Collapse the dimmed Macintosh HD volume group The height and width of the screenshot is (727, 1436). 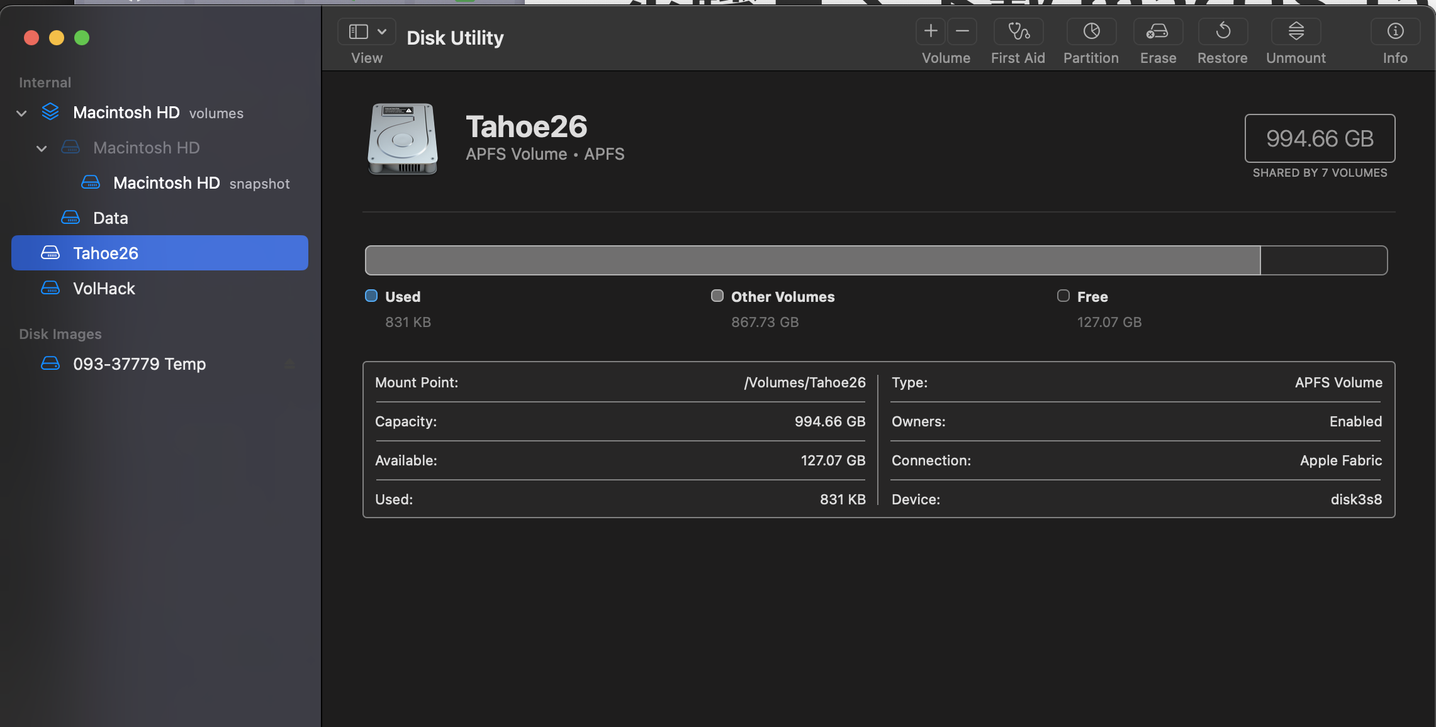click(42, 148)
